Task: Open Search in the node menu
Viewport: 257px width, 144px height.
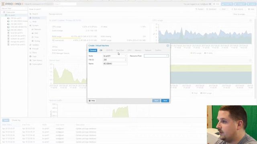Action: coord(35,14)
